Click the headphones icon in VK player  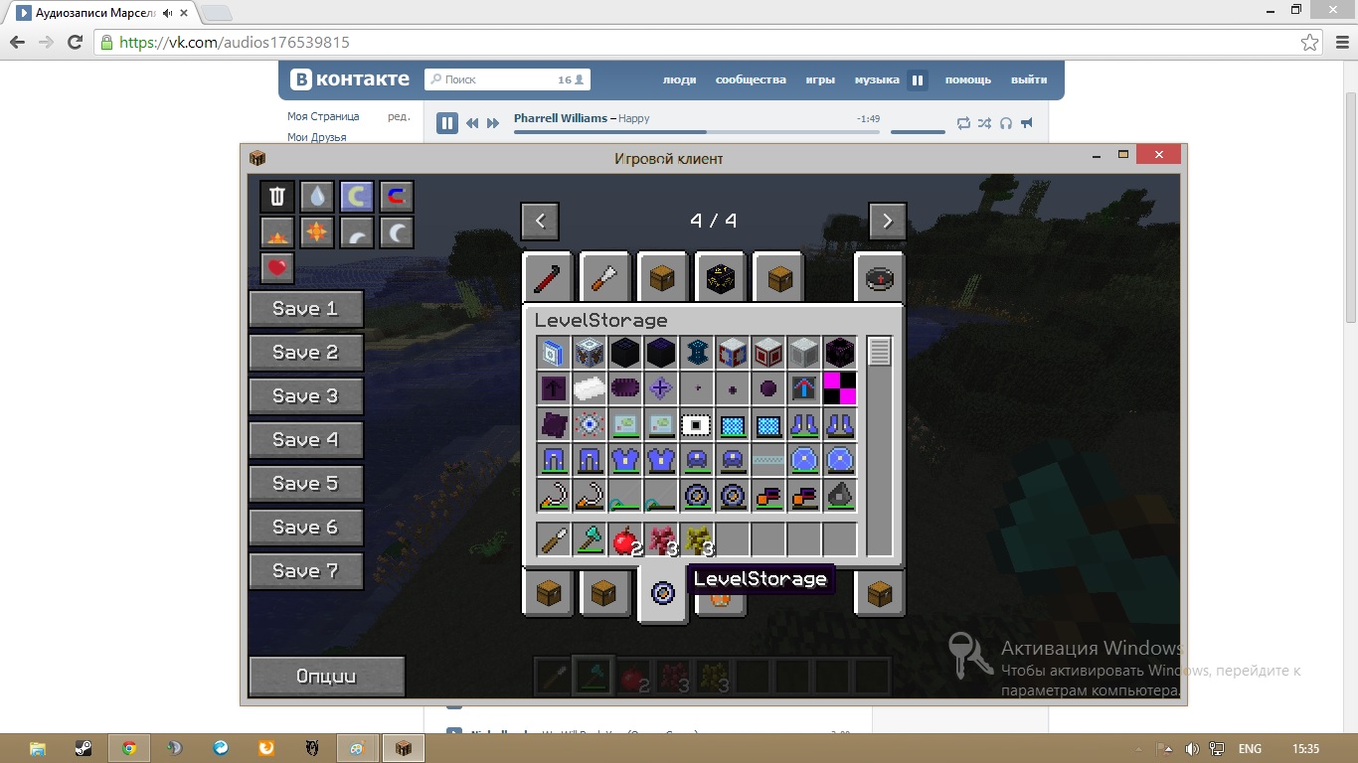[x=1006, y=123]
